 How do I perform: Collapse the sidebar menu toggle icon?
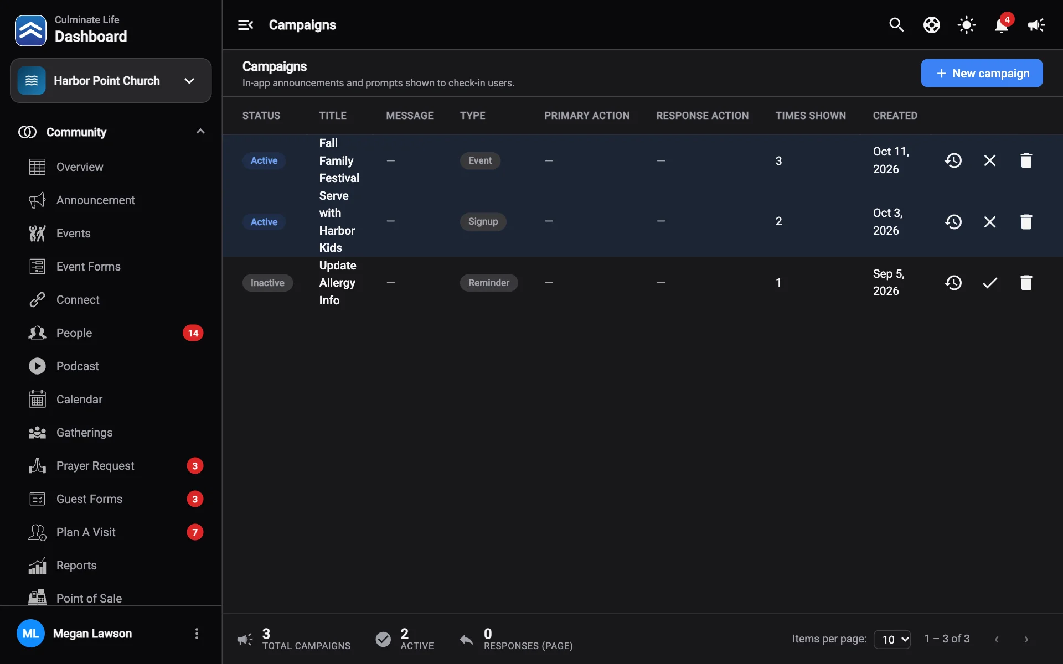(245, 25)
